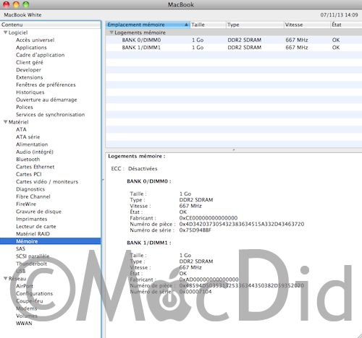
Task: Select the BANK 0/DIMM0 table row
Action: (234, 40)
